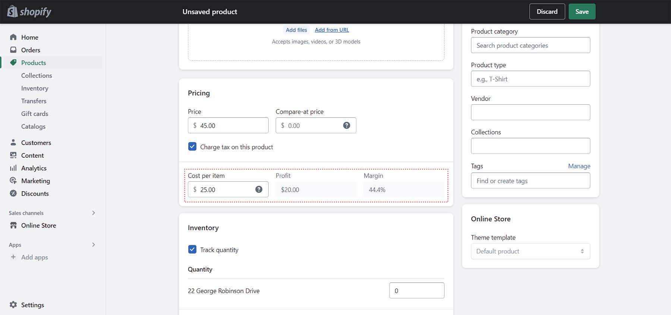Open Inventory in the sidebar menu

pos(35,88)
